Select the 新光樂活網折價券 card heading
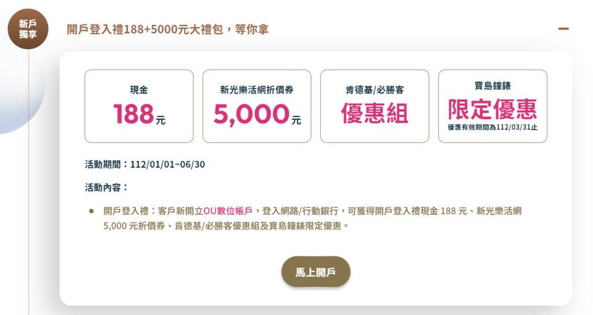Image resolution: width=593 pixels, height=315 pixels. 257,90
